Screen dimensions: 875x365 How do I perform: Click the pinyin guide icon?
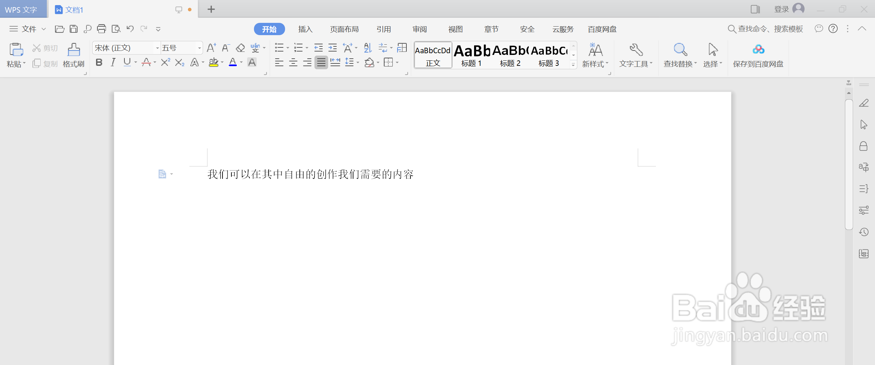(x=256, y=48)
